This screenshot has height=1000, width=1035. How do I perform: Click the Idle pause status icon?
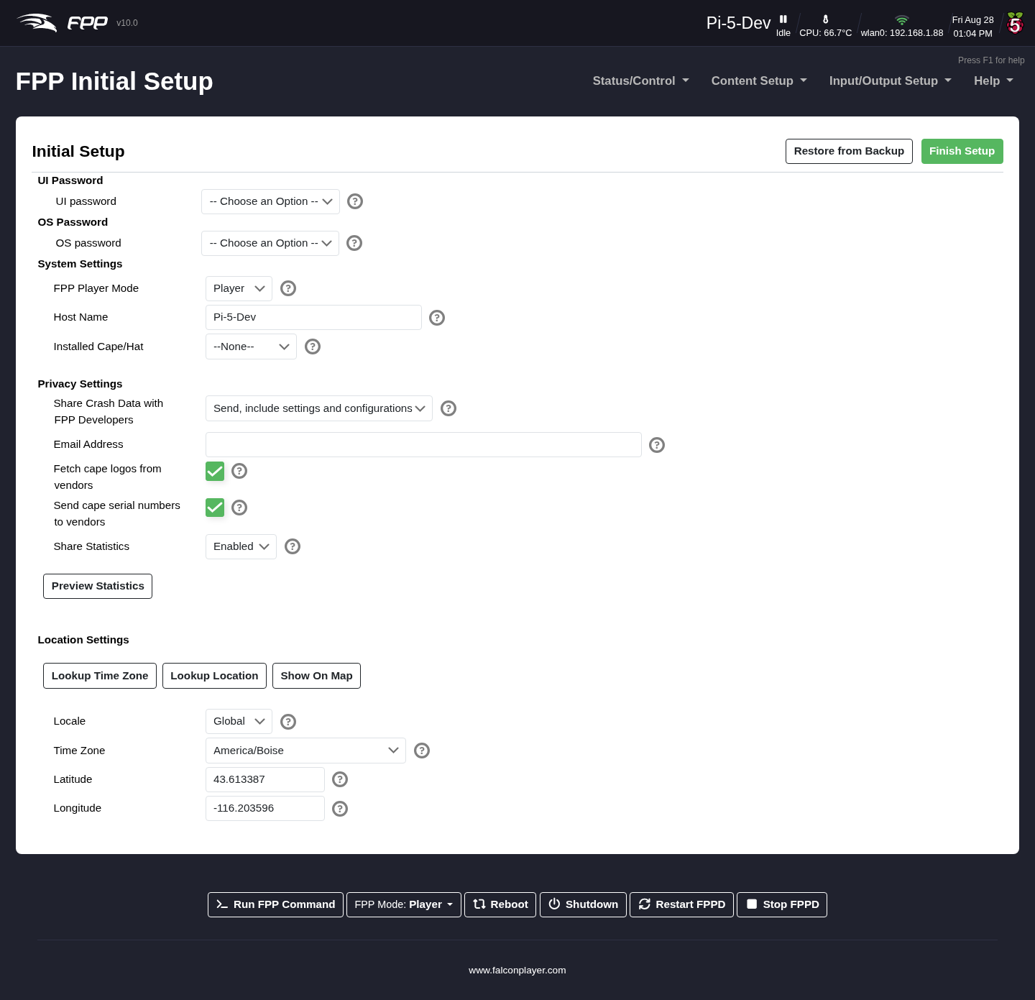(x=783, y=19)
